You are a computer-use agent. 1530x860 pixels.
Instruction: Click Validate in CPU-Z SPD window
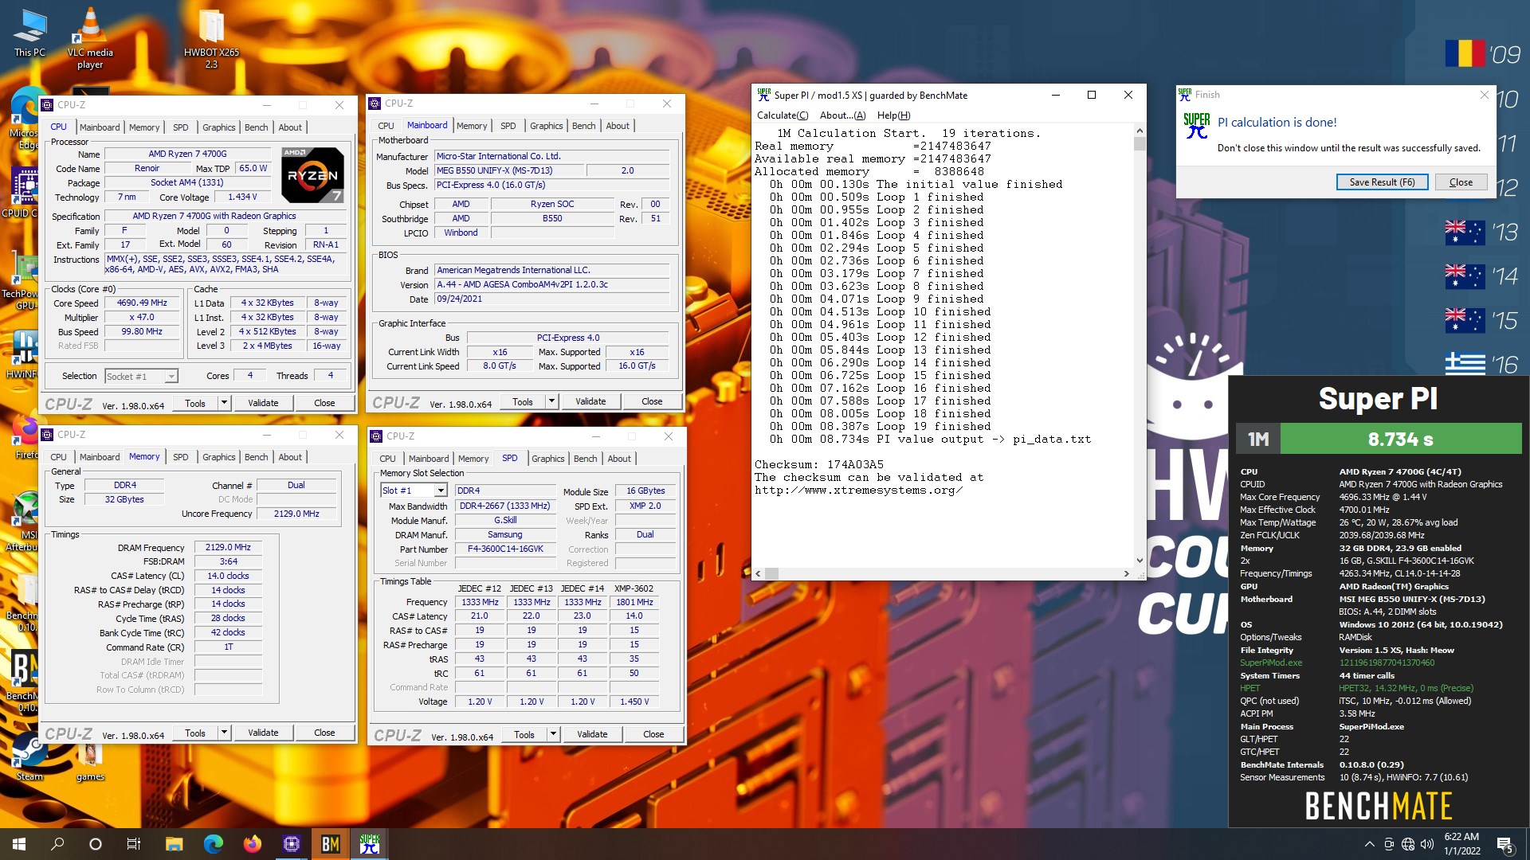tap(592, 734)
